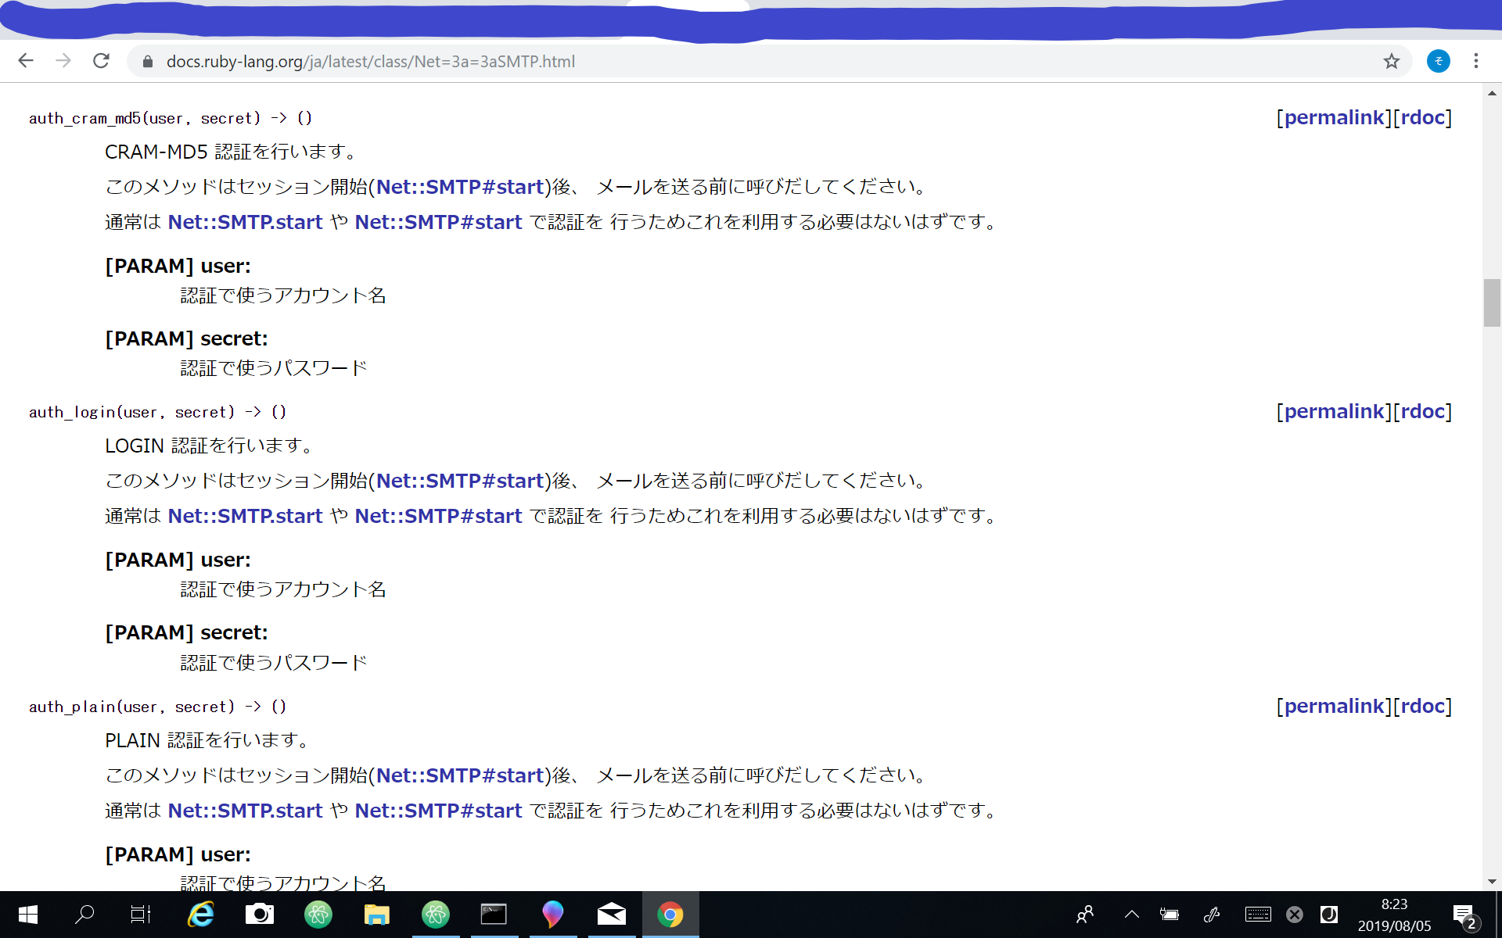This screenshot has width=1502, height=938.
Task: Click the permalink next to auth_login
Action: 1334,411
